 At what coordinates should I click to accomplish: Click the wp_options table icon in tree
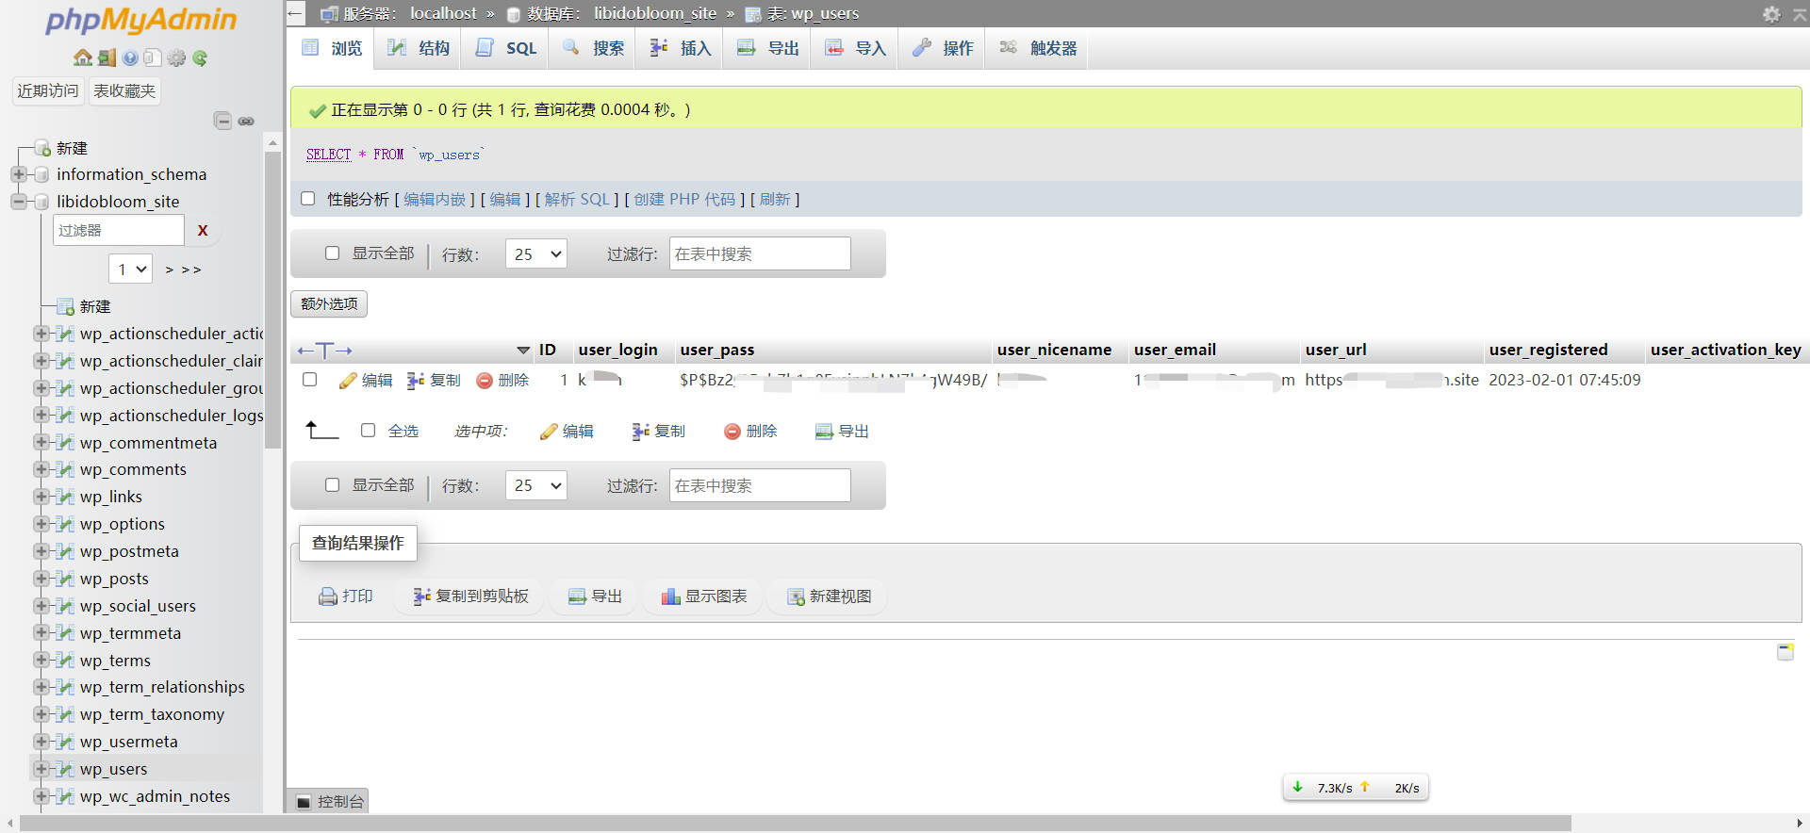(x=65, y=524)
